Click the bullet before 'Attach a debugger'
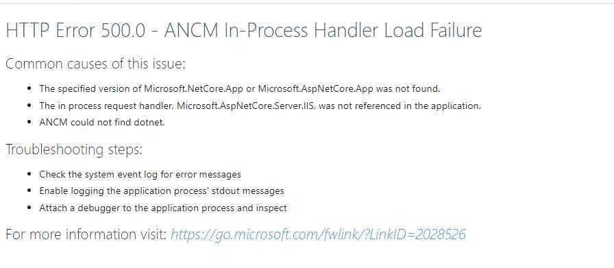The height and width of the screenshot is (268, 614). [29, 208]
